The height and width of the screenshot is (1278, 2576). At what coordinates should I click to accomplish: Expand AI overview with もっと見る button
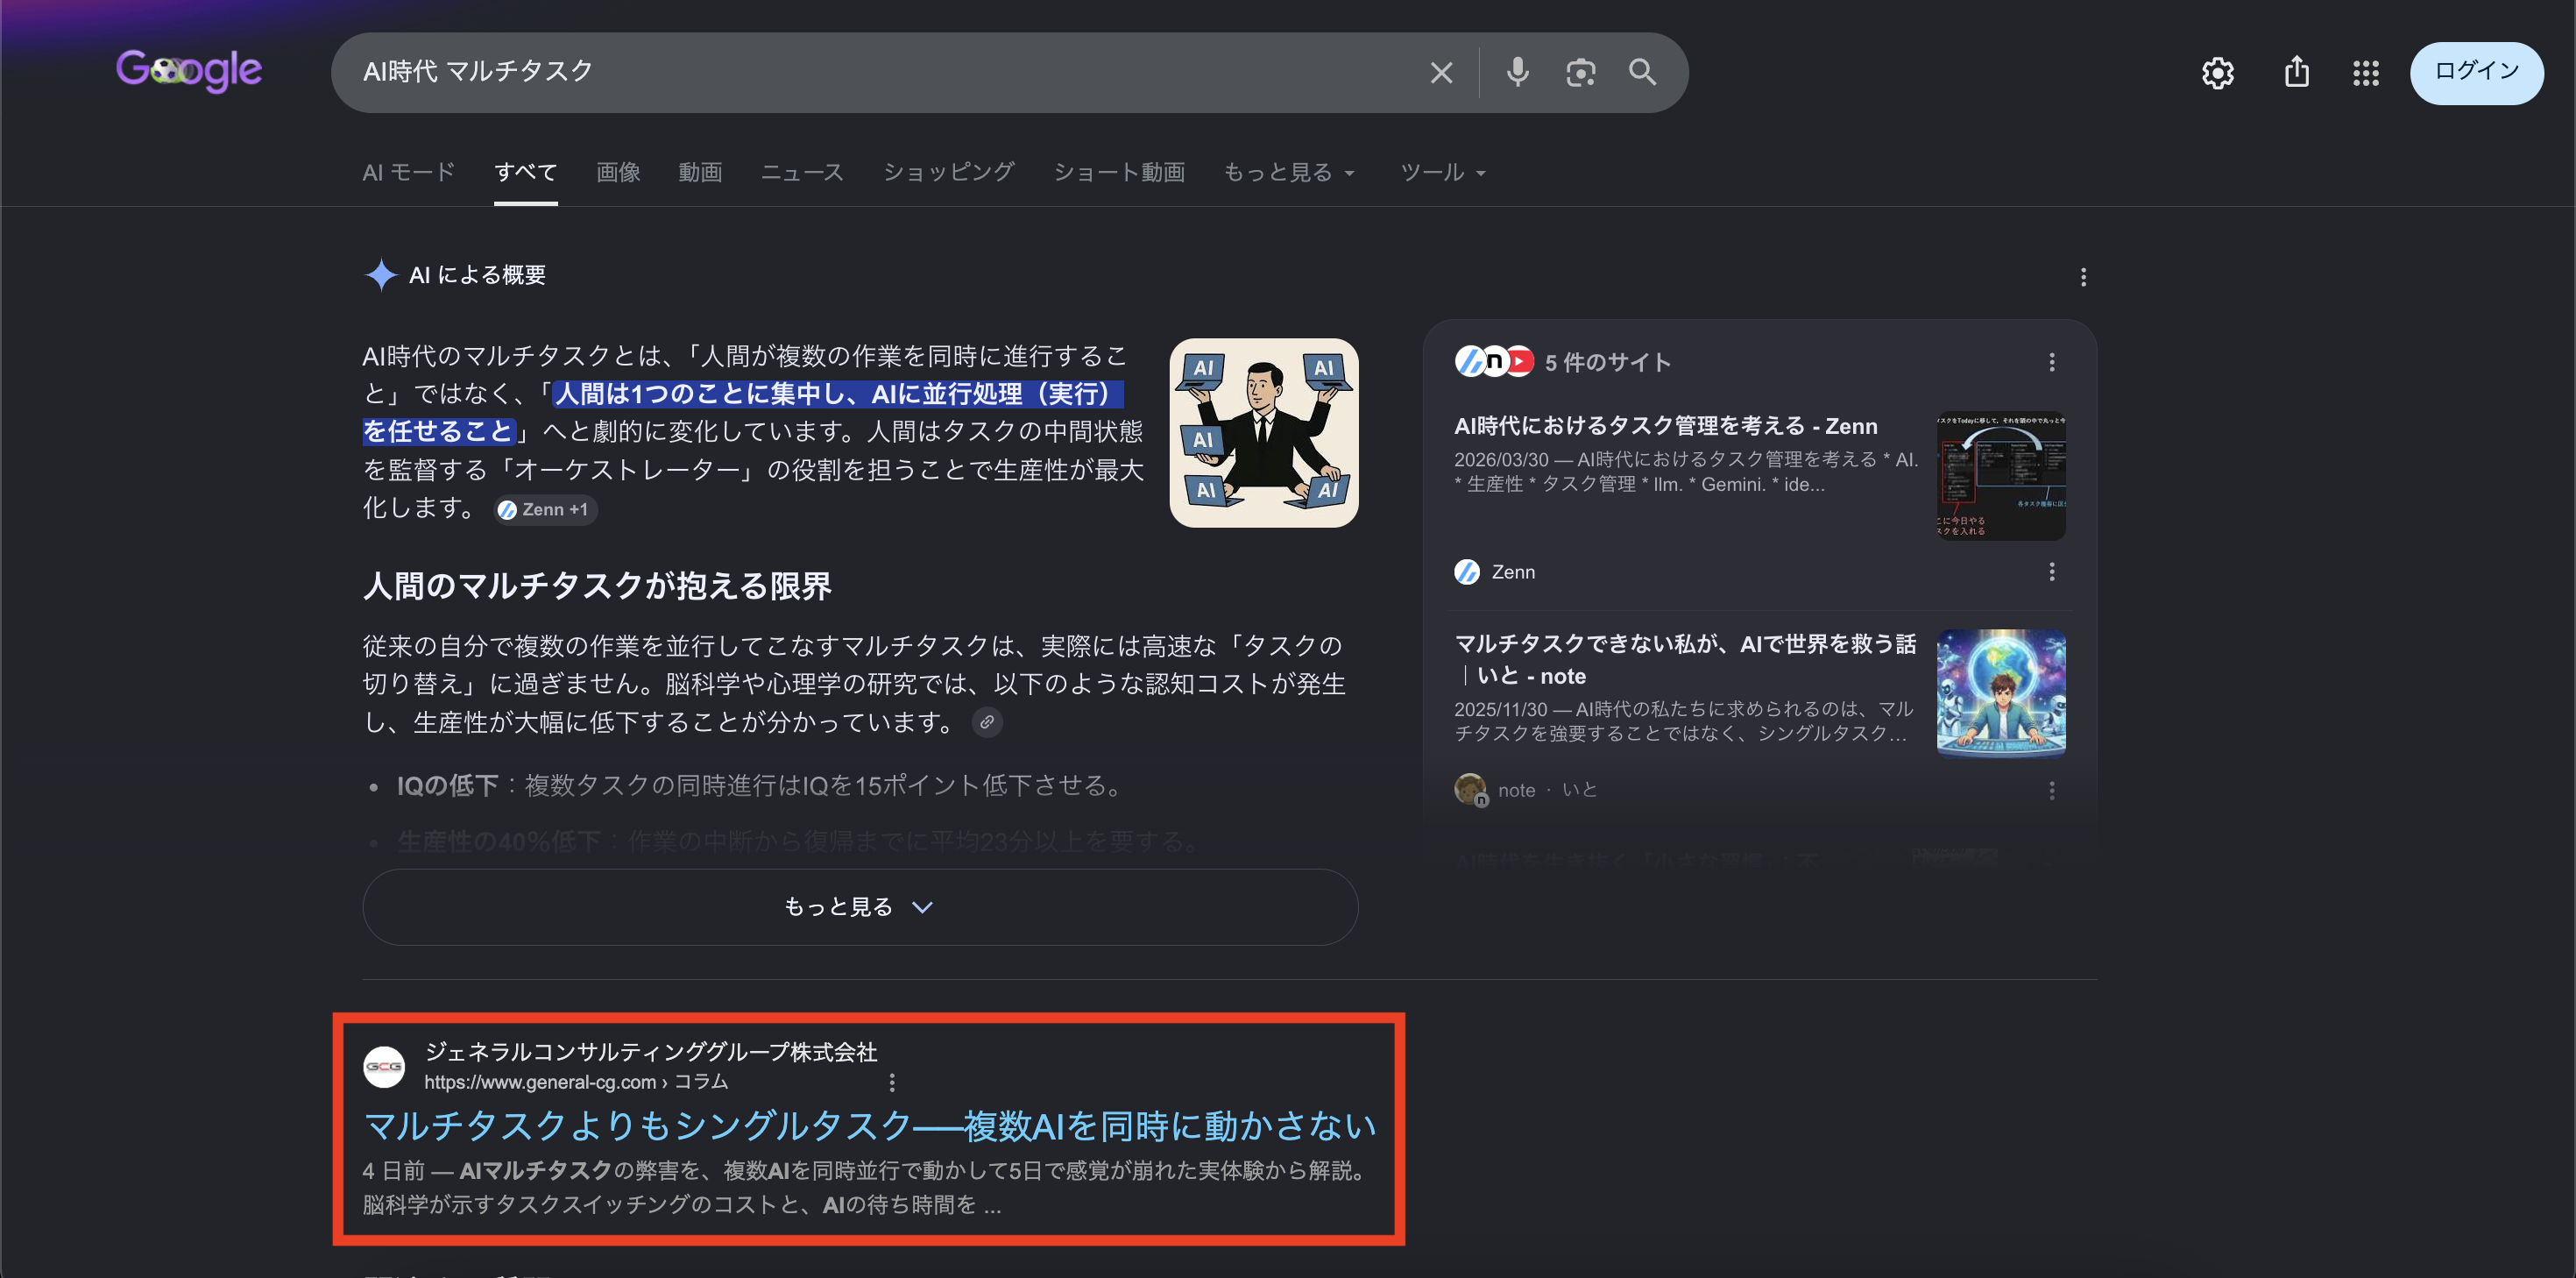tap(860, 906)
